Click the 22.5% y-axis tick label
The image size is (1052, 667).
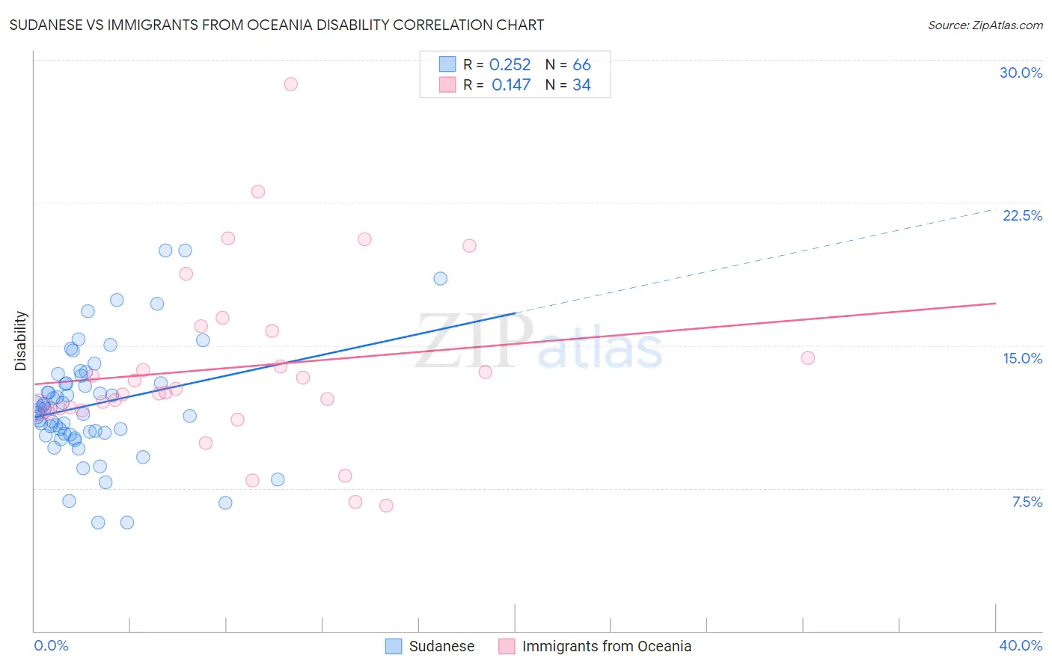(1022, 215)
